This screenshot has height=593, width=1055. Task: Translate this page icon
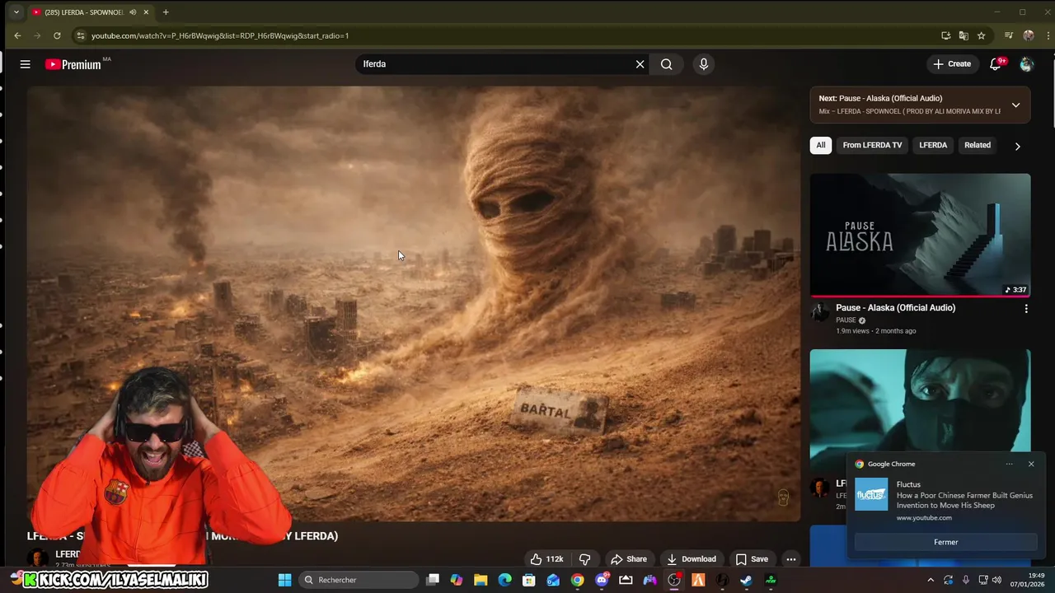[x=964, y=35]
